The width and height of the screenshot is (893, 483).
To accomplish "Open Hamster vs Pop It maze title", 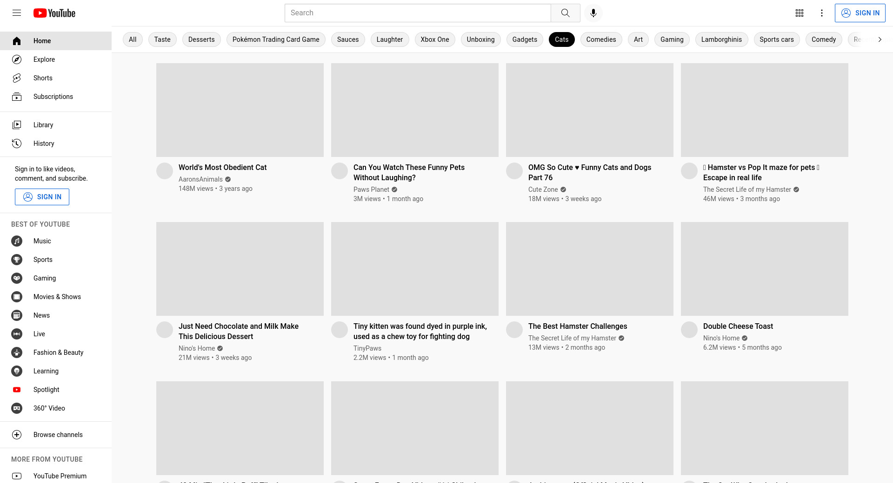I will [x=761, y=172].
